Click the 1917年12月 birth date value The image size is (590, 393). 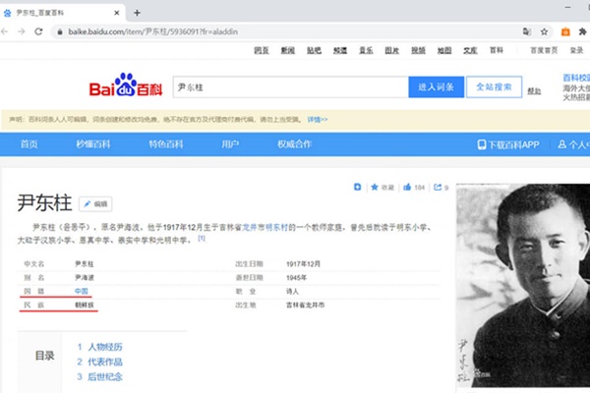click(303, 264)
